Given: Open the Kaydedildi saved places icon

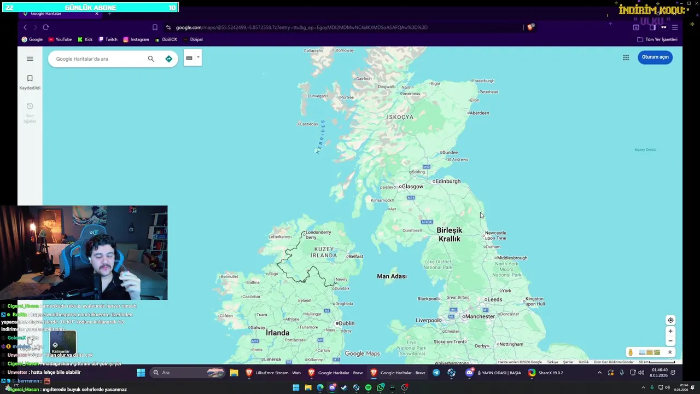Looking at the screenshot, I should (30, 82).
